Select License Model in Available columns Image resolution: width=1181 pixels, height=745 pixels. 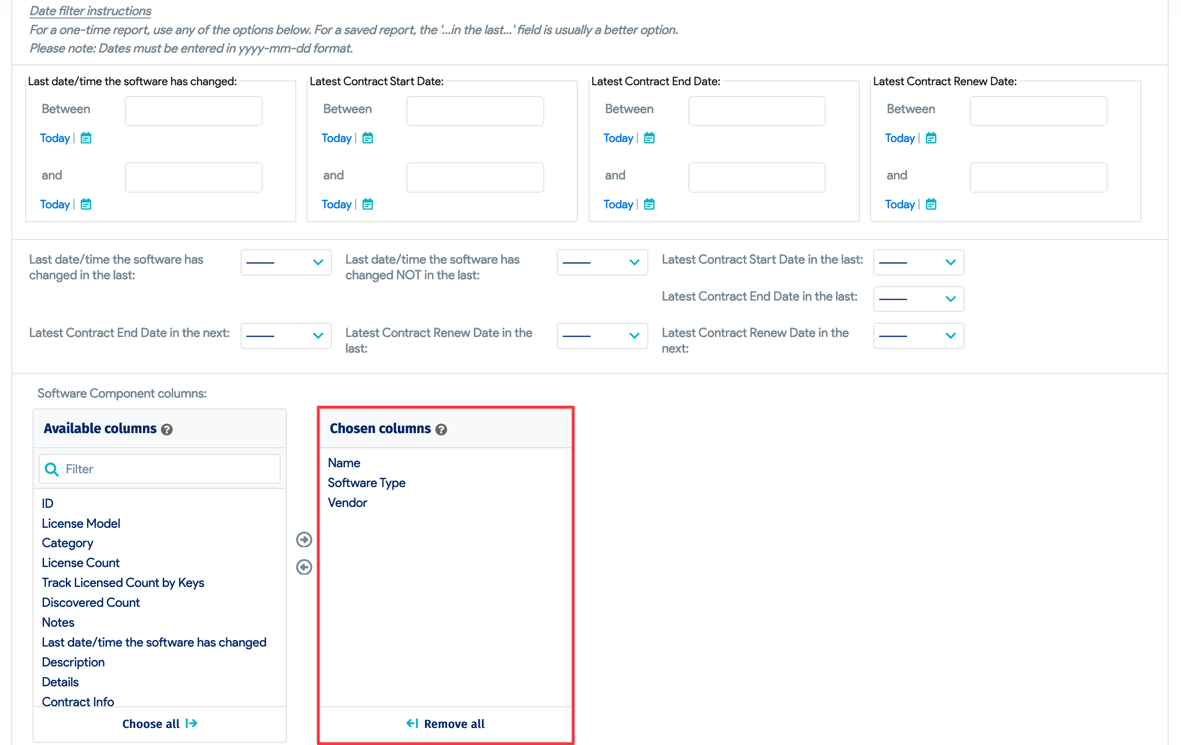pyautogui.click(x=81, y=524)
